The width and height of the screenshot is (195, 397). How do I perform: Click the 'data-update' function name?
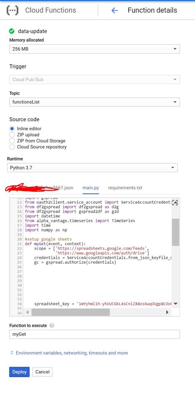tap(32, 31)
